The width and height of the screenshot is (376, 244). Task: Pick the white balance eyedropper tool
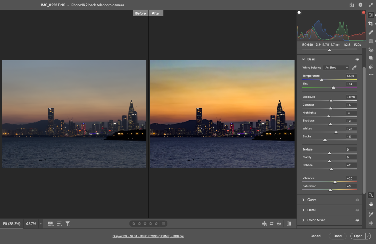354,68
